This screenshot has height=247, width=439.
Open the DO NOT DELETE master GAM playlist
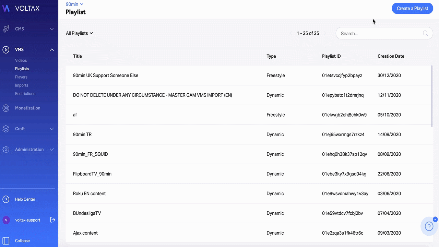pos(153,95)
